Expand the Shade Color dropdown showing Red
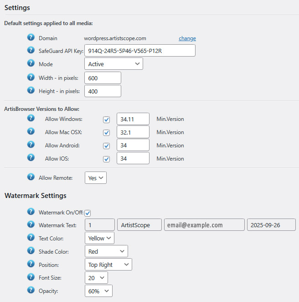The width and height of the screenshot is (299, 302). coord(106,251)
